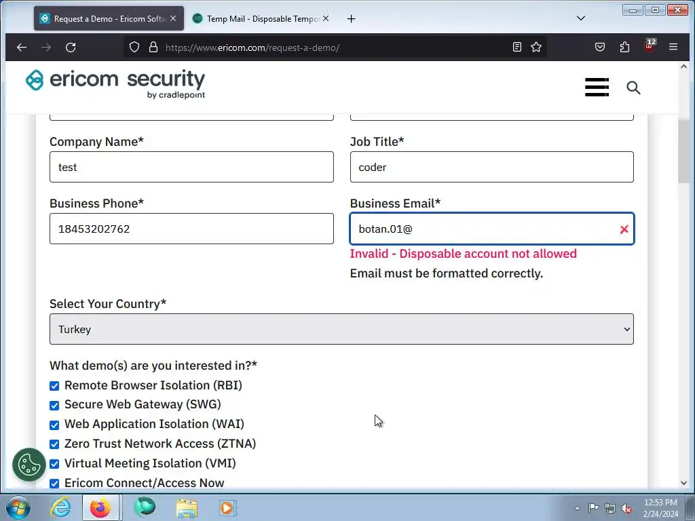Open a new browser tab
Image resolution: width=695 pixels, height=521 pixels.
(351, 18)
